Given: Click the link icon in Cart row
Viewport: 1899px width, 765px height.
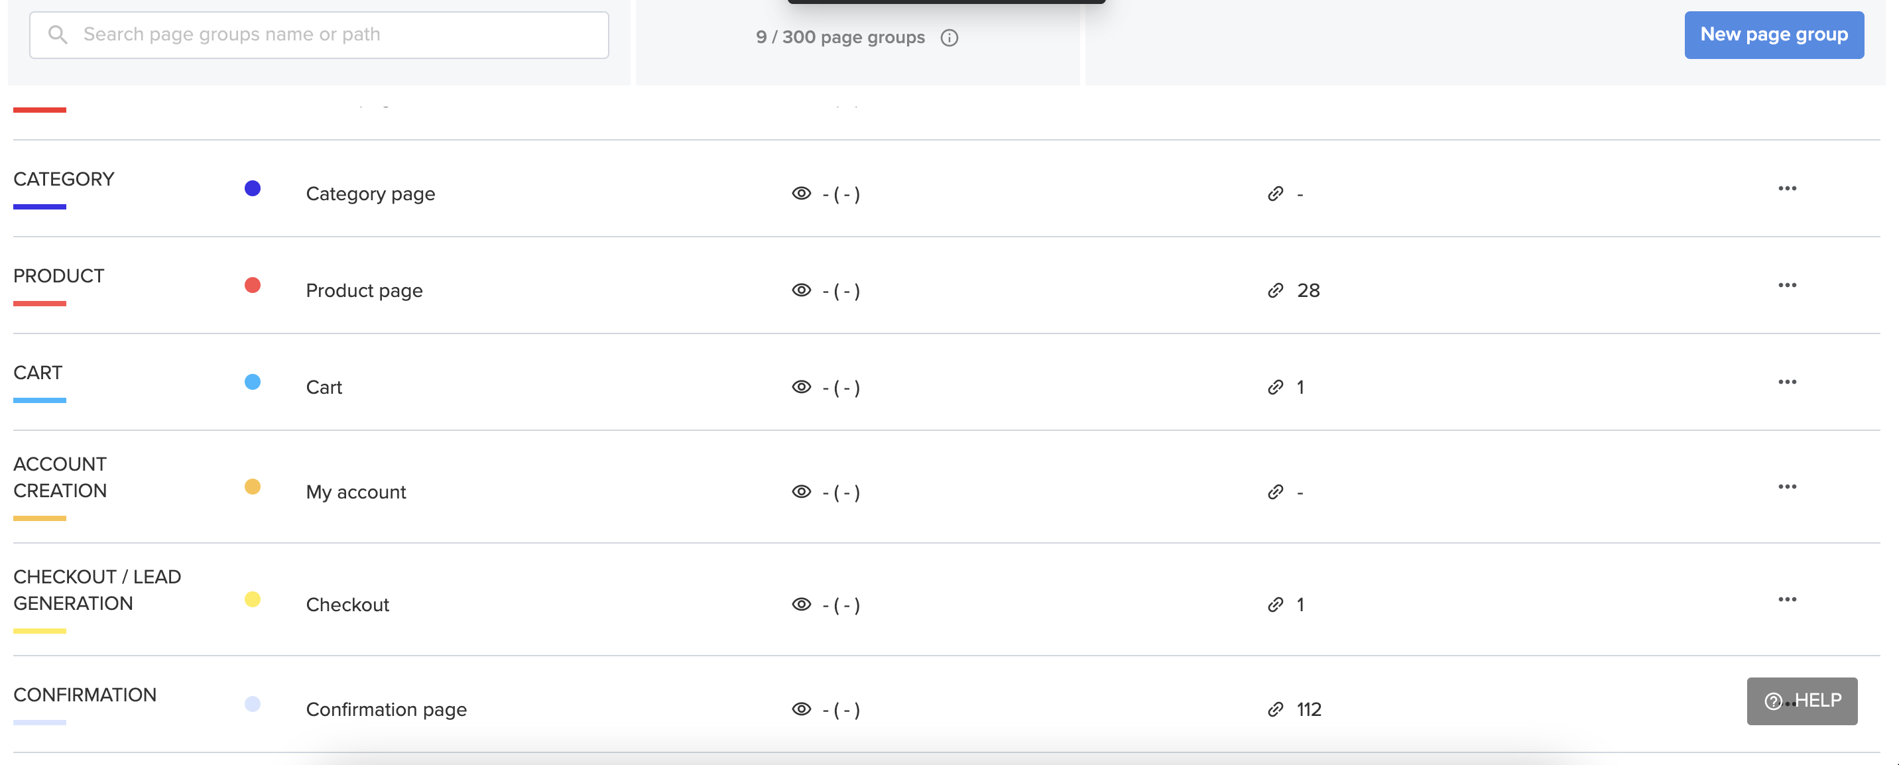Looking at the screenshot, I should coord(1275,387).
